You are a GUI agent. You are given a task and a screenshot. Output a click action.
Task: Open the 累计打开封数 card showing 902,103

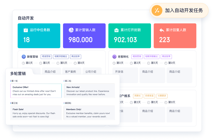pos(130,36)
